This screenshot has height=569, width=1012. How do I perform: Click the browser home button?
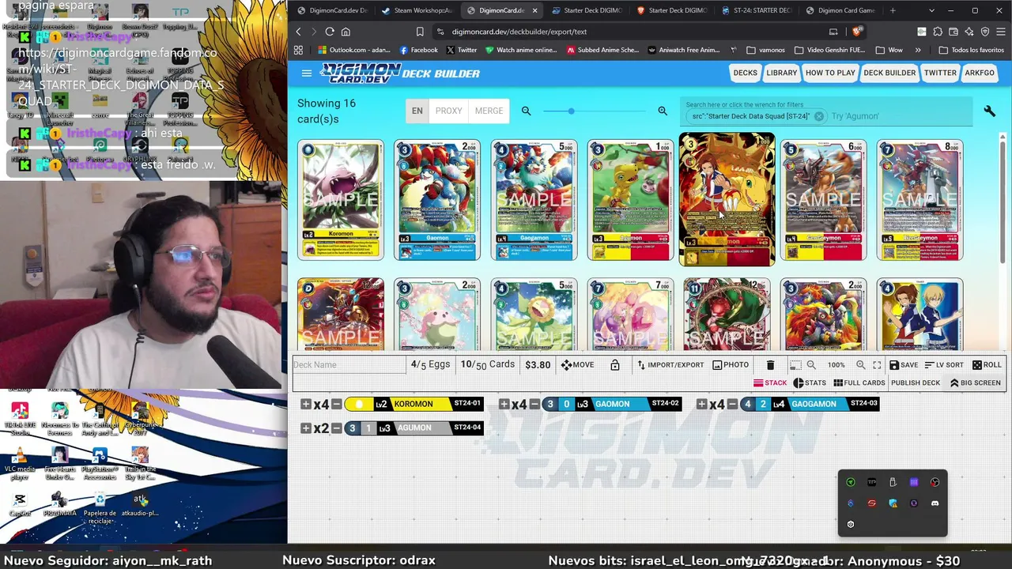click(346, 32)
